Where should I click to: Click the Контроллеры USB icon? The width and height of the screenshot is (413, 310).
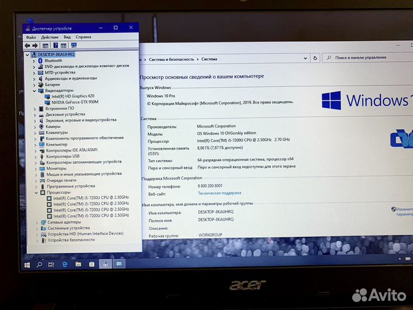pos(42,156)
